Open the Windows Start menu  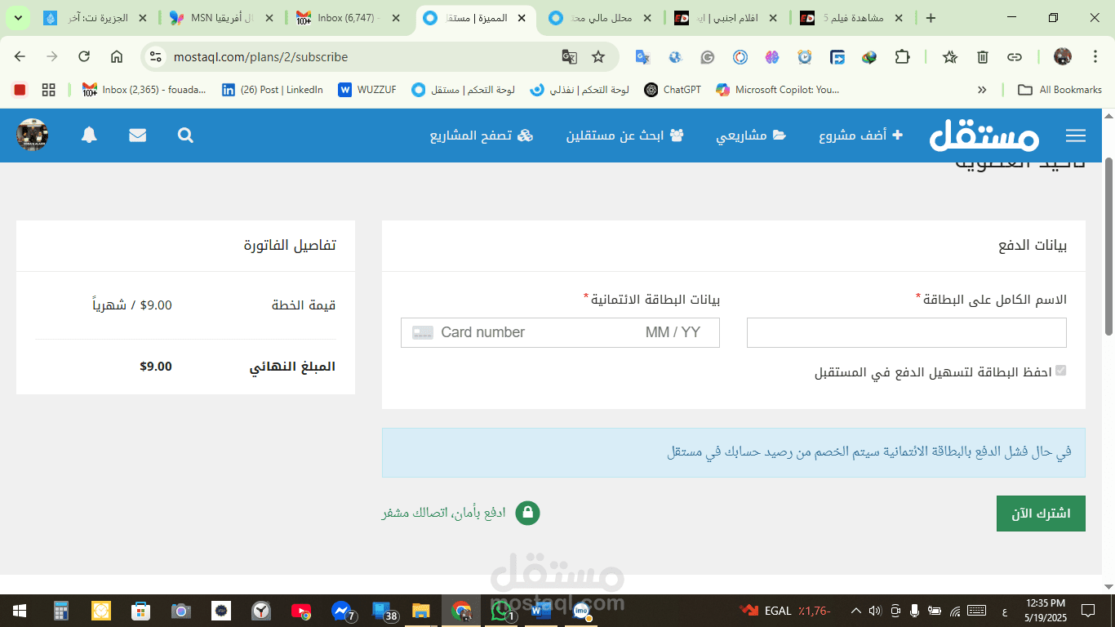pos(19,611)
